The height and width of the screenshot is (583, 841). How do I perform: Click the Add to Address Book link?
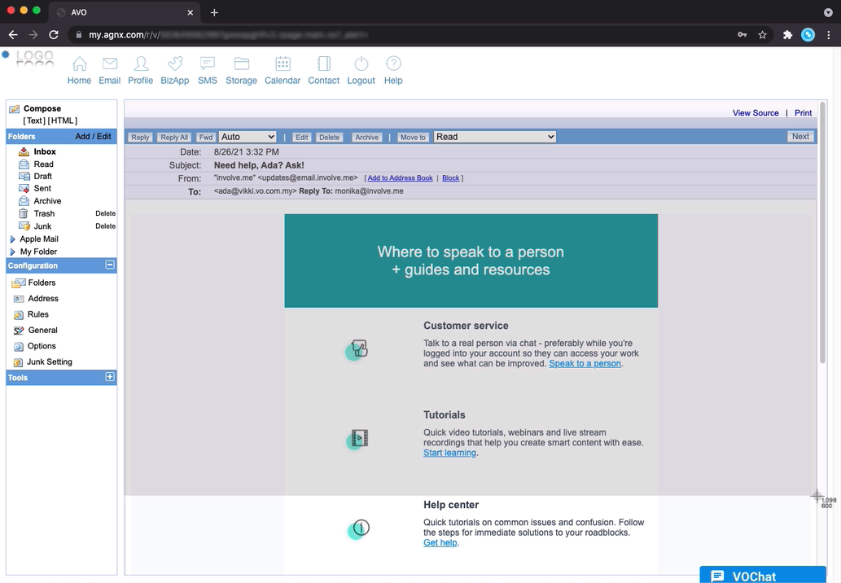tap(400, 178)
